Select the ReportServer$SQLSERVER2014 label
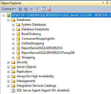This screenshot has width=111, height=94. point(42,48)
